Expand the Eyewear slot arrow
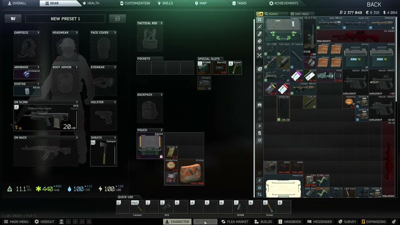The height and width of the screenshot is (225, 400). tap(115, 67)
